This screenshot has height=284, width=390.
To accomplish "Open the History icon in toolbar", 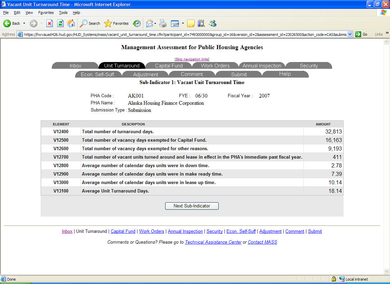I will pyautogui.click(x=137, y=23).
